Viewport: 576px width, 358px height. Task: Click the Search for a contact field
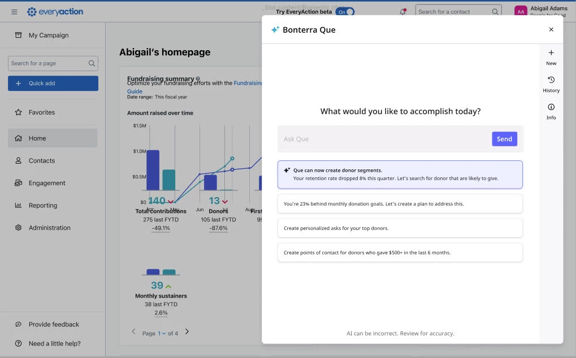point(458,12)
